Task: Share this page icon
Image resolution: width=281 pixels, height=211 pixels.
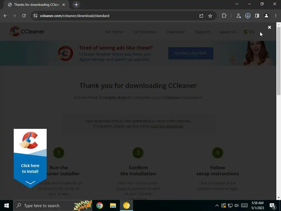Action: 201,16
